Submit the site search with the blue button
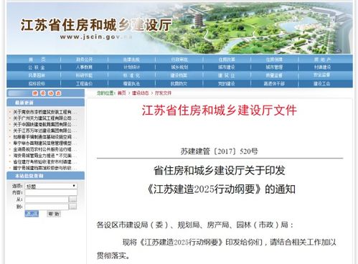Viewport: 358px width, 264px height. point(32,214)
